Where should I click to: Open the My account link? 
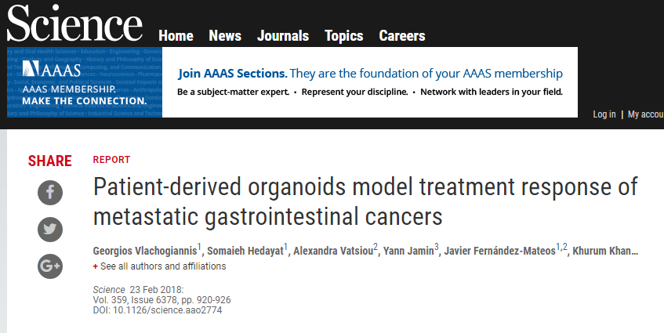click(645, 114)
